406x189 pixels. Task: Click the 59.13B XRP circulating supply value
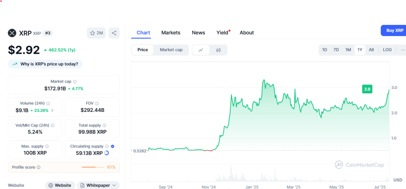coord(89,153)
